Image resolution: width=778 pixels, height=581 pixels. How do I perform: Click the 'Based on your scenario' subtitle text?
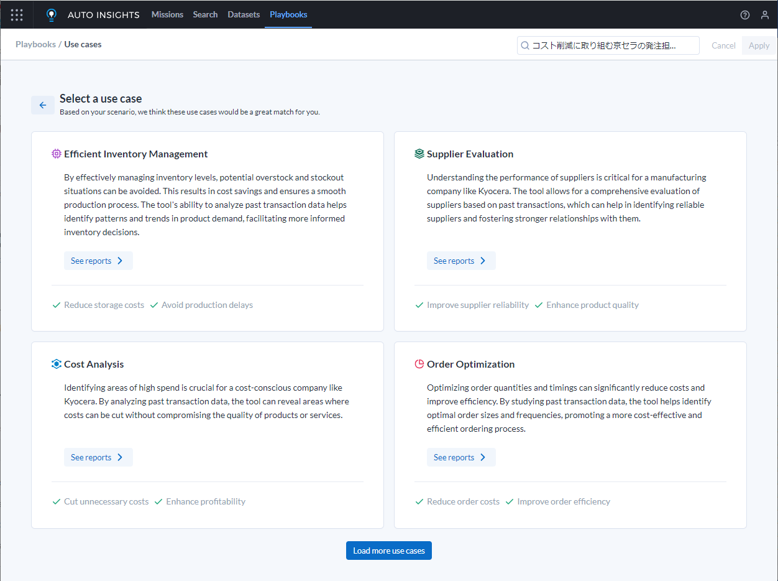190,113
